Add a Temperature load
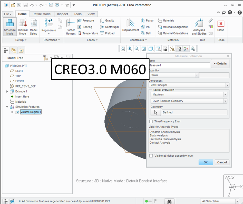Screen dimensions: 243x204 88,33
